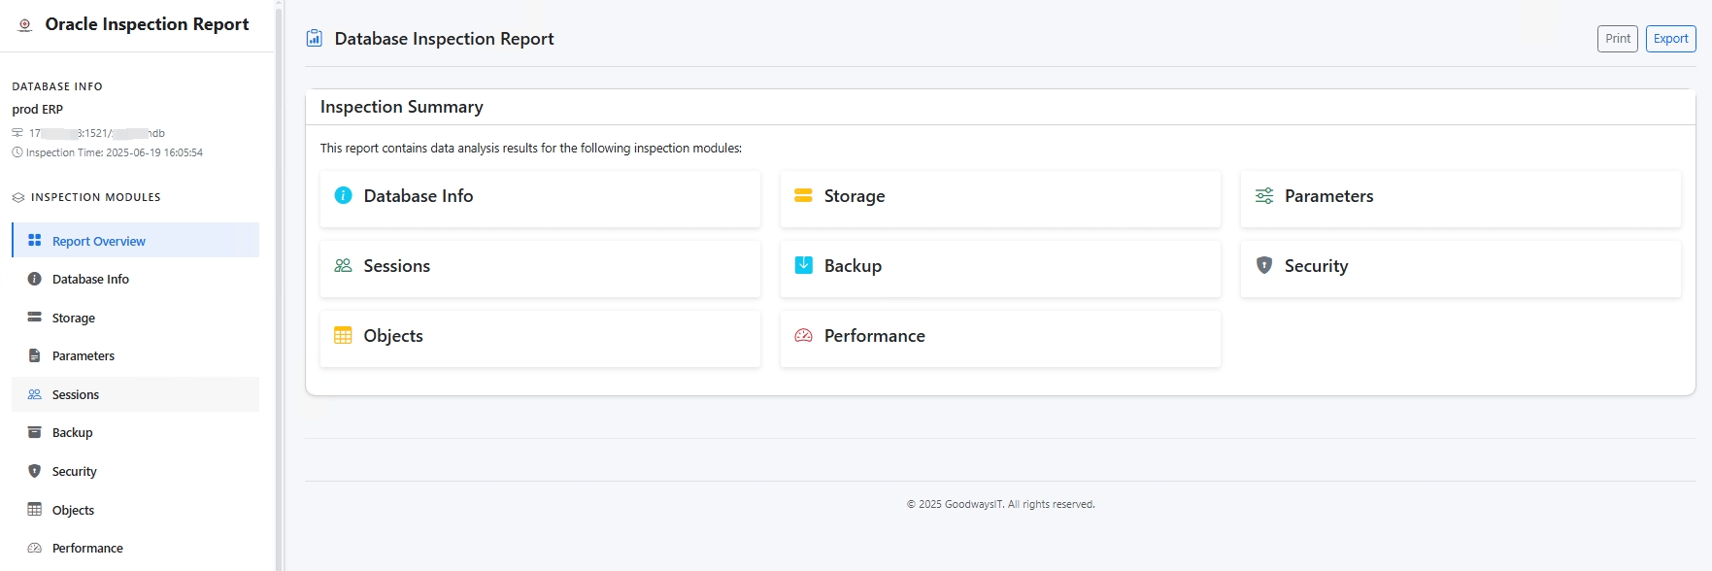1712x571 pixels.
Task: Click the blue download icon on Backup card
Action: (x=804, y=265)
